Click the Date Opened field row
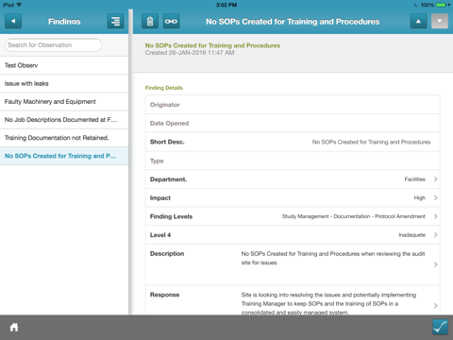Image resolution: width=453 pixels, height=340 pixels. coord(293,123)
